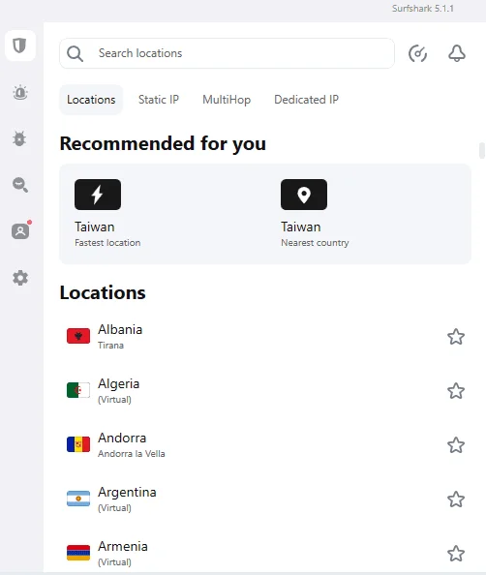Toggle favorite star for Andorra
The image size is (486, 575).
(456, 445)
